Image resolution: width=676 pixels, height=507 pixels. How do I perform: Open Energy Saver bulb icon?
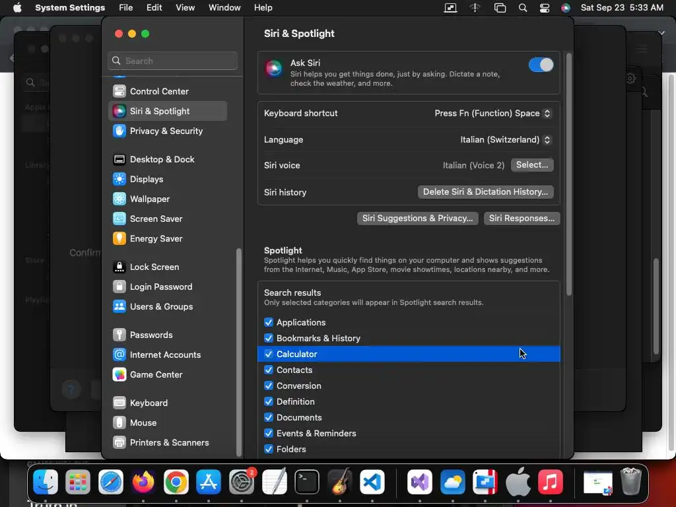click(119, 238)
